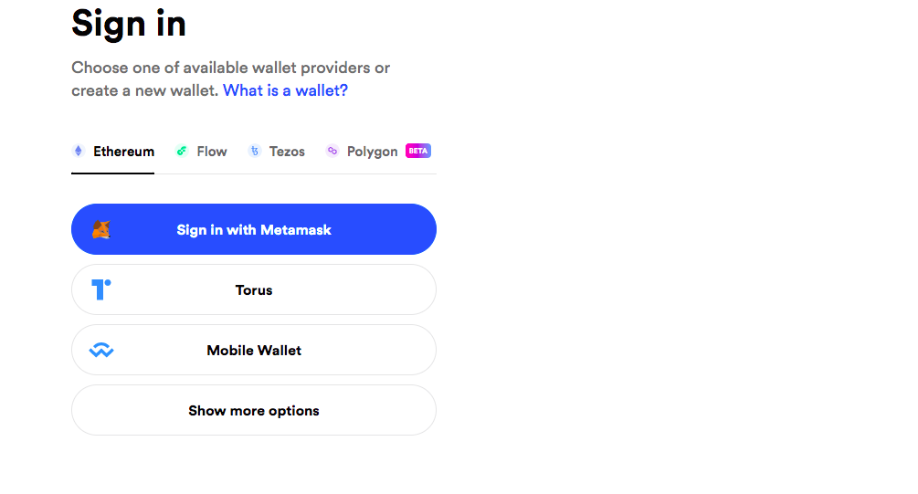Click the Ethereum diamond icon

coord(79,152)
